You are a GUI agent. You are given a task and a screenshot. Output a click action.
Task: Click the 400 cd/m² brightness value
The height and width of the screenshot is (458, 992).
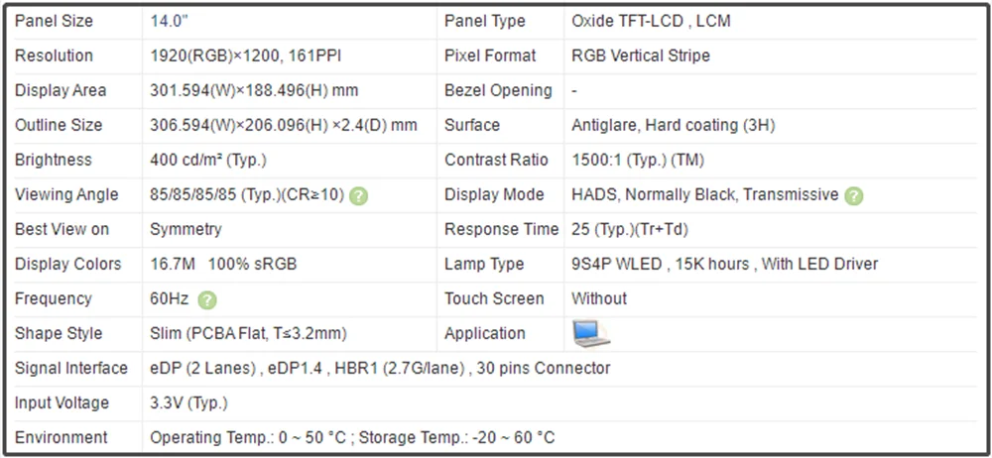point(207,160)
